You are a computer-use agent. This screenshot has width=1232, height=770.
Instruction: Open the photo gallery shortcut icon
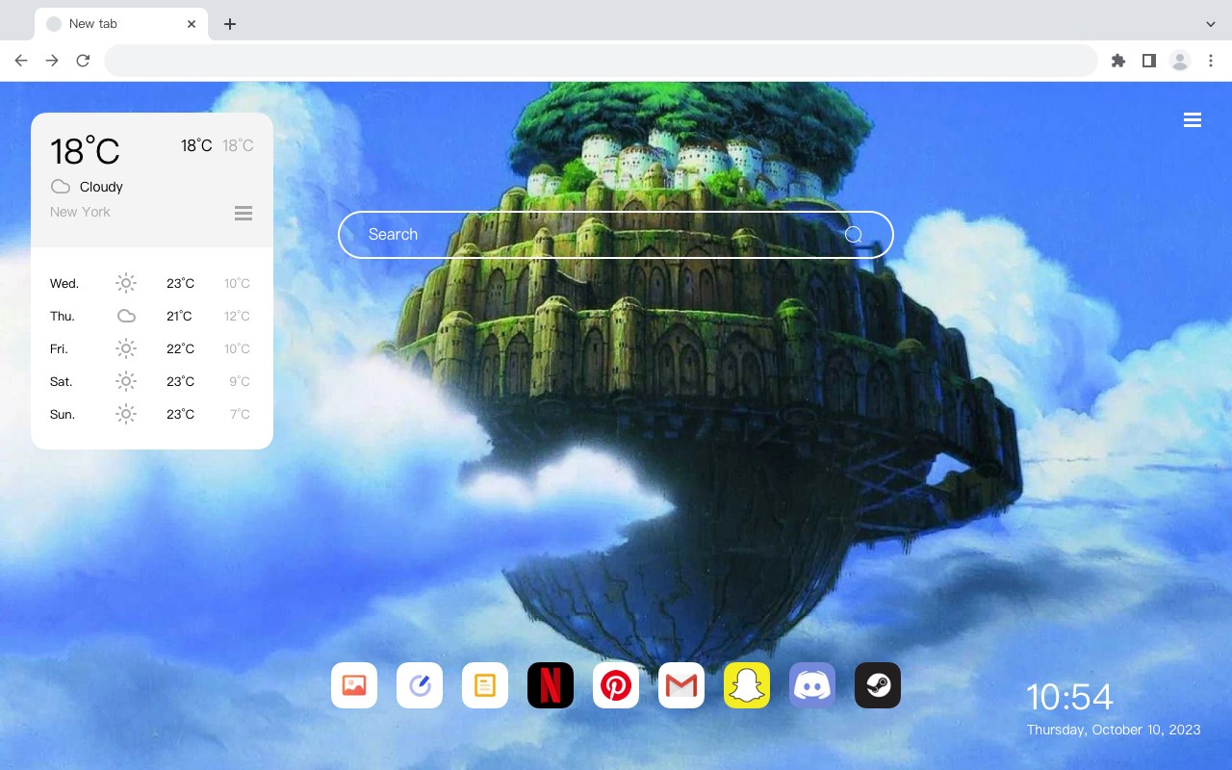[354, 685]
